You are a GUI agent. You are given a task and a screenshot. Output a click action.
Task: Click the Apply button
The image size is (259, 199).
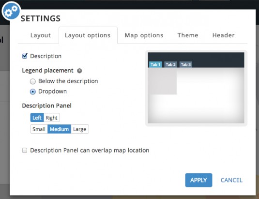[198, 180]
